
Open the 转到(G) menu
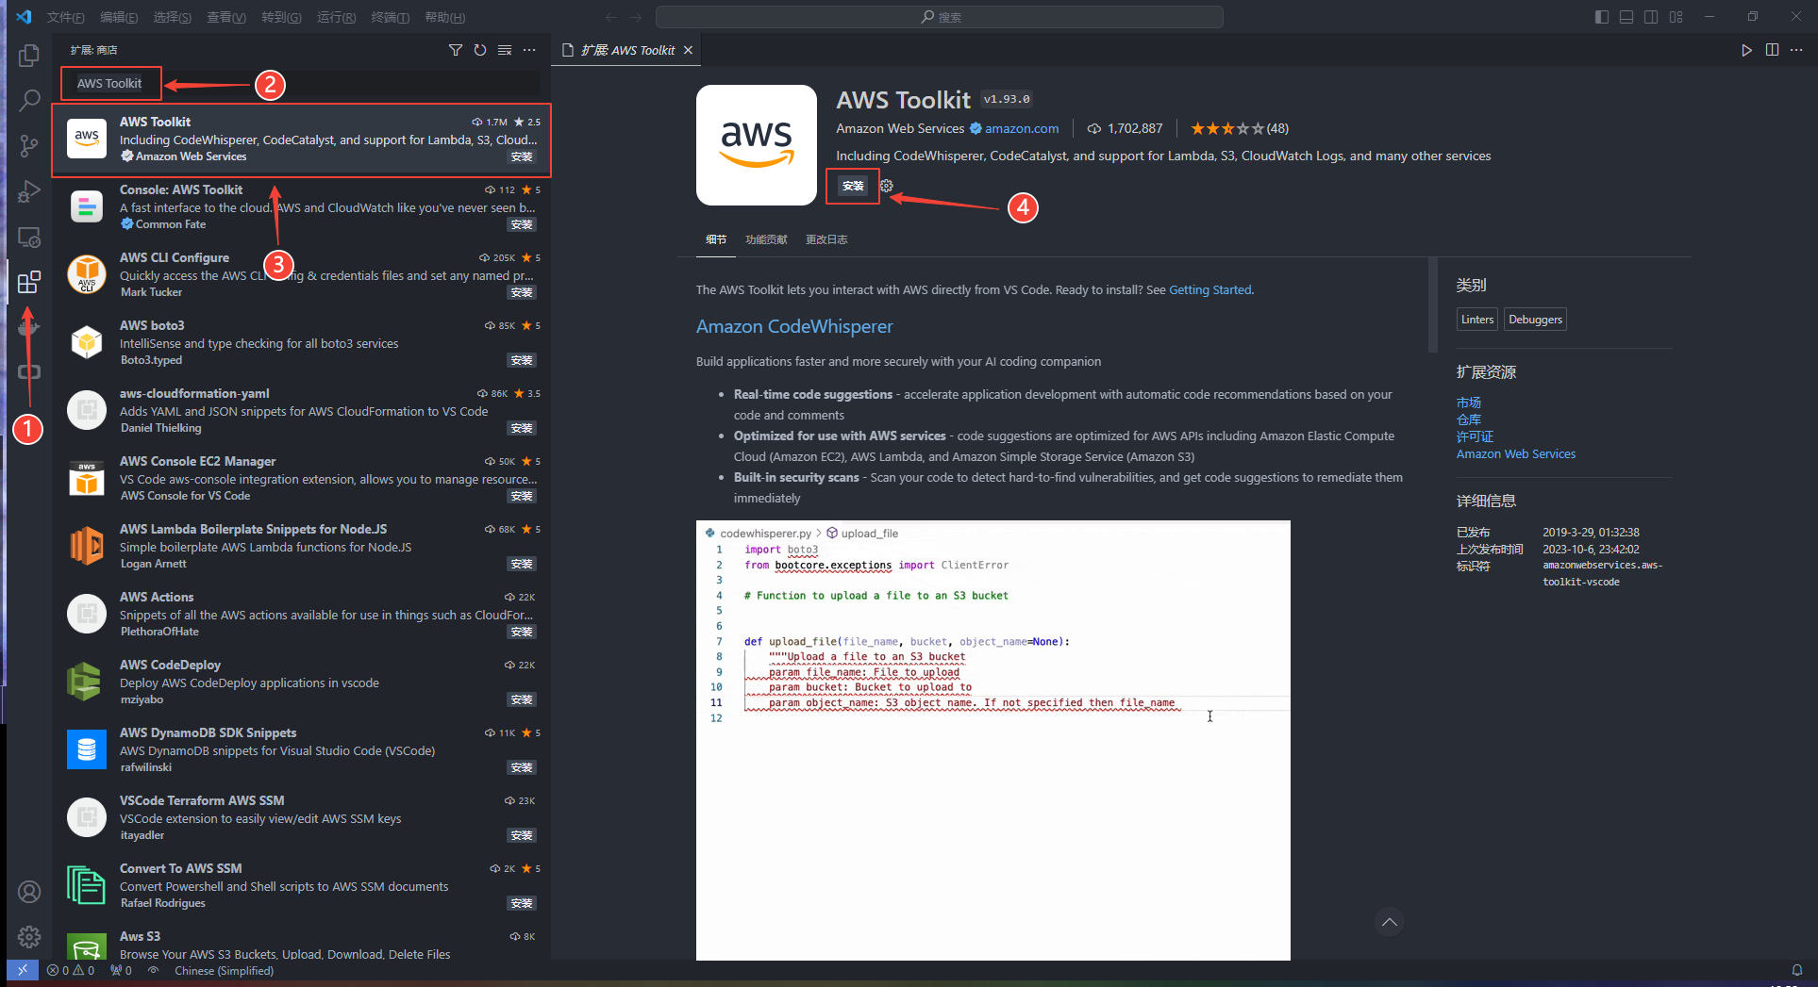click(281, 17)
